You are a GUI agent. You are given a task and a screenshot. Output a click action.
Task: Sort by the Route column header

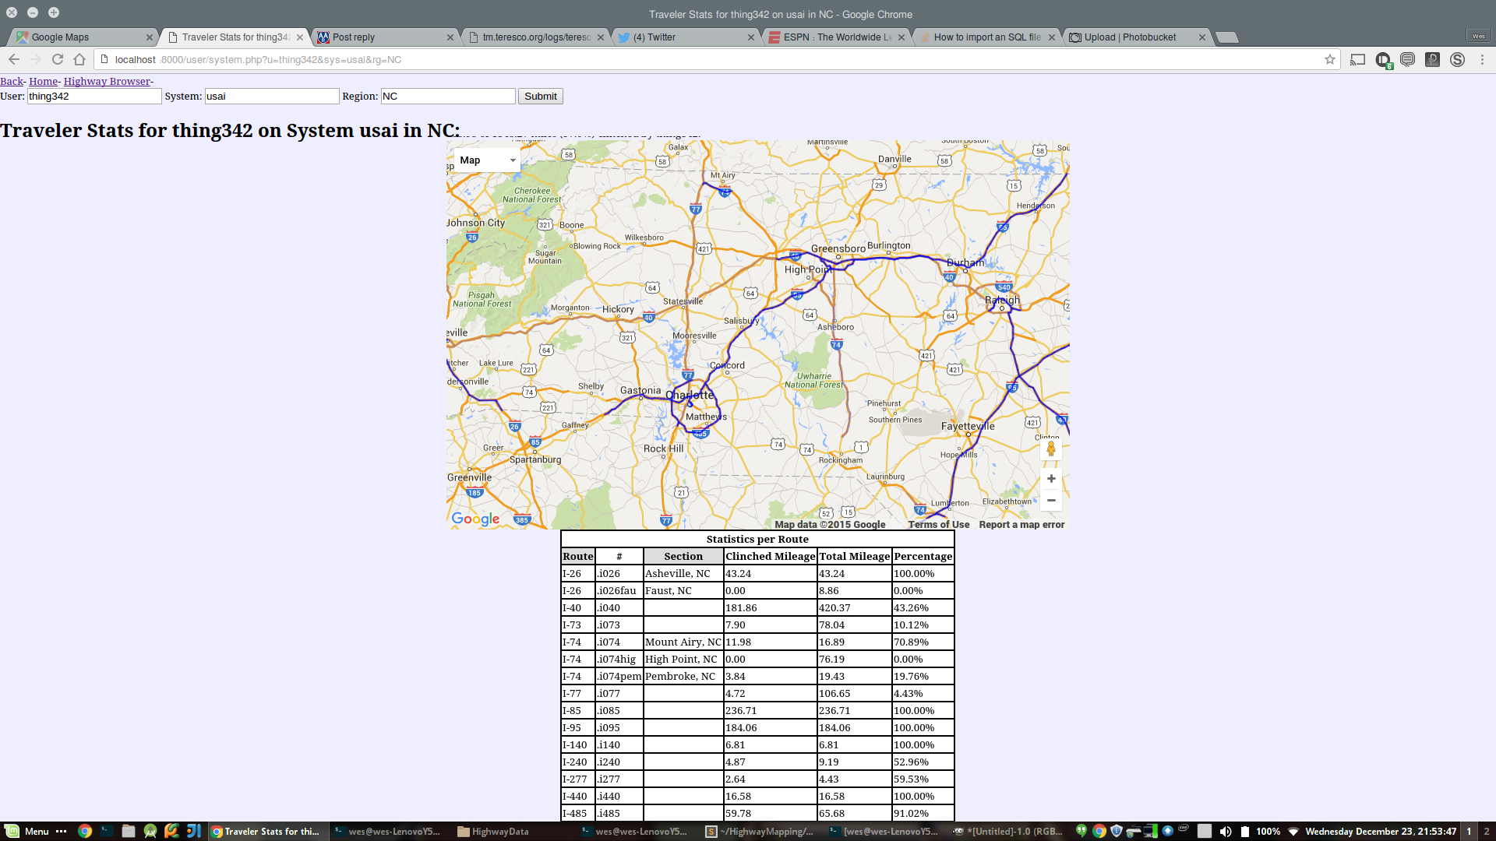click(578, 556)
